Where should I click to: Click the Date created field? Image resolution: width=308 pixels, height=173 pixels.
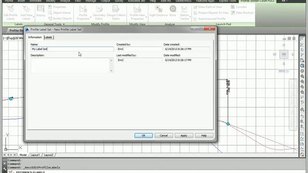pyautogui.click(x=186, y=49)
